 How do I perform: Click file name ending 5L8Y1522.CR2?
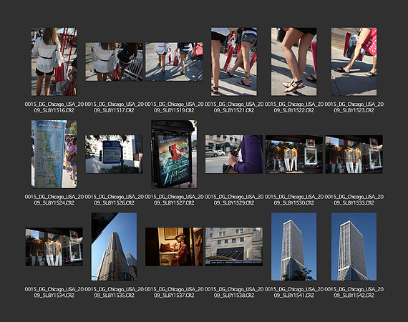point(294,107)
